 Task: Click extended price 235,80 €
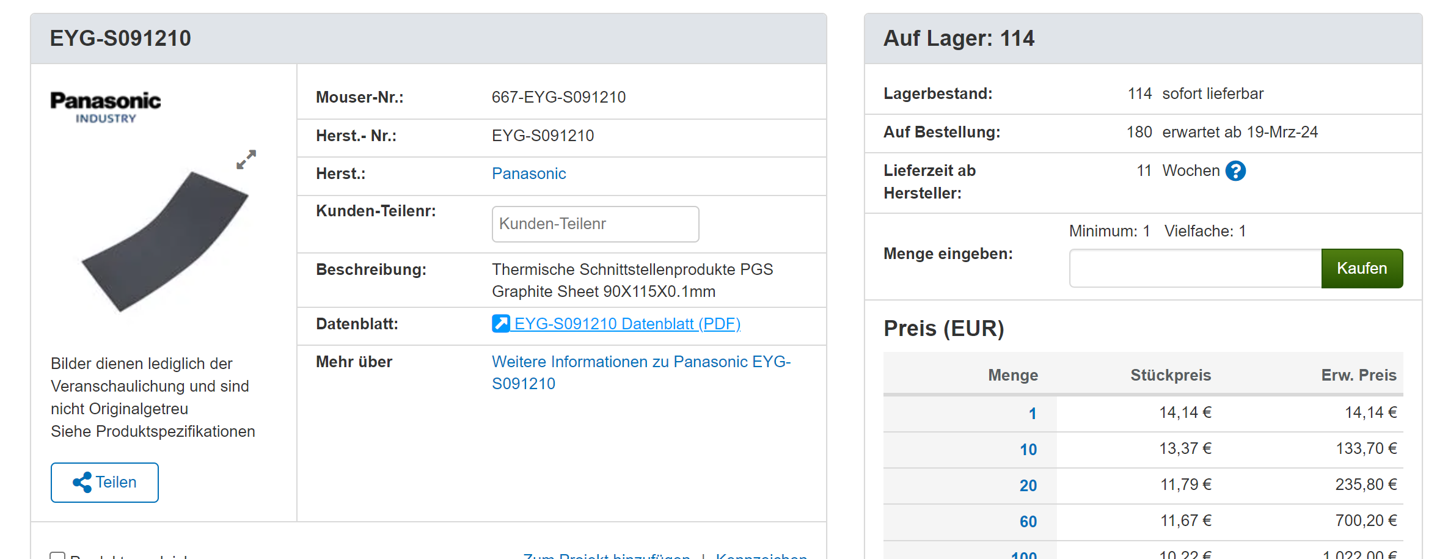pos(1366,484)
